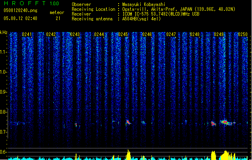
Task: Click the HROFFT 1.0.0 title text
Action: 31,3
